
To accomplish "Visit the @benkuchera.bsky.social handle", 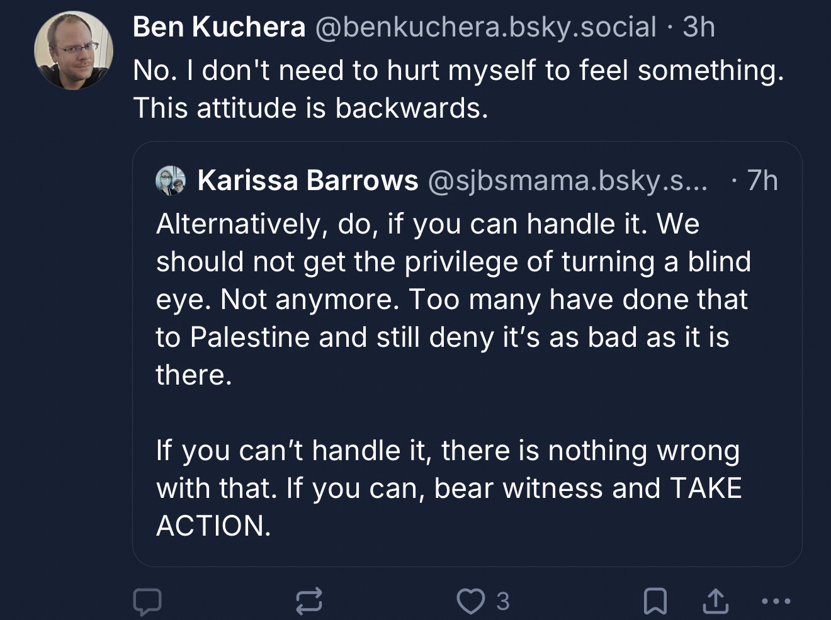I will [485, 27].
